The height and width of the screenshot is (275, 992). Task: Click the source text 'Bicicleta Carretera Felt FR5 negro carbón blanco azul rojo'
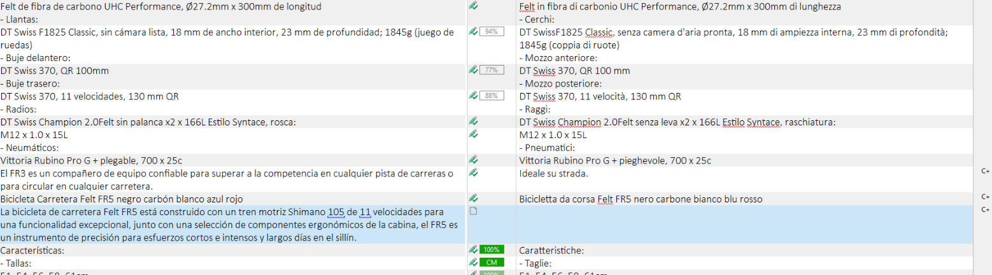(122, 199)
